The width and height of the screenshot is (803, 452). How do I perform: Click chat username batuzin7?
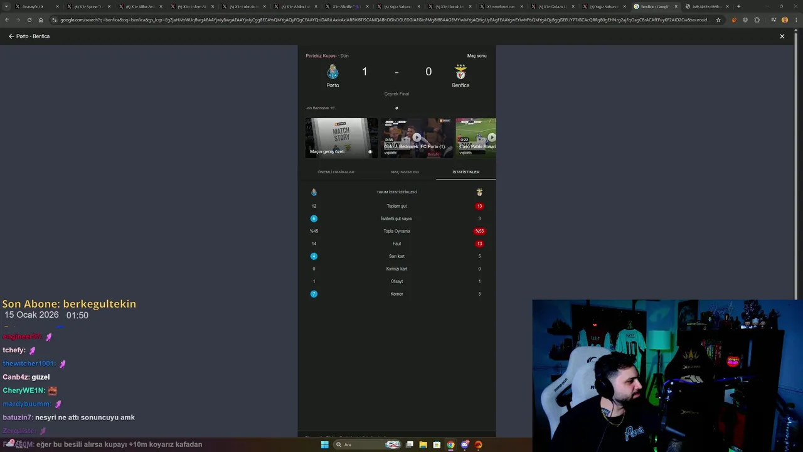click(18, 417)
